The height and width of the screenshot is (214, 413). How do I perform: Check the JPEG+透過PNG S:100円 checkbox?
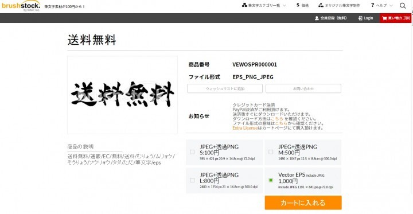(x=192, y=152)
